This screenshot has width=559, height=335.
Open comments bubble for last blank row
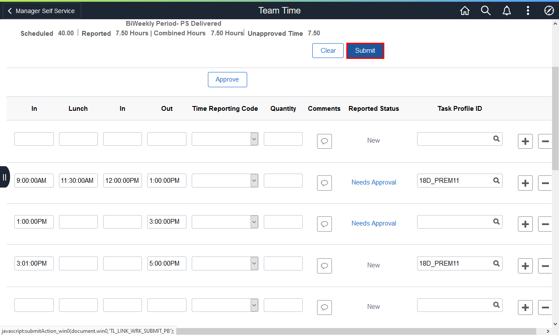324,307
